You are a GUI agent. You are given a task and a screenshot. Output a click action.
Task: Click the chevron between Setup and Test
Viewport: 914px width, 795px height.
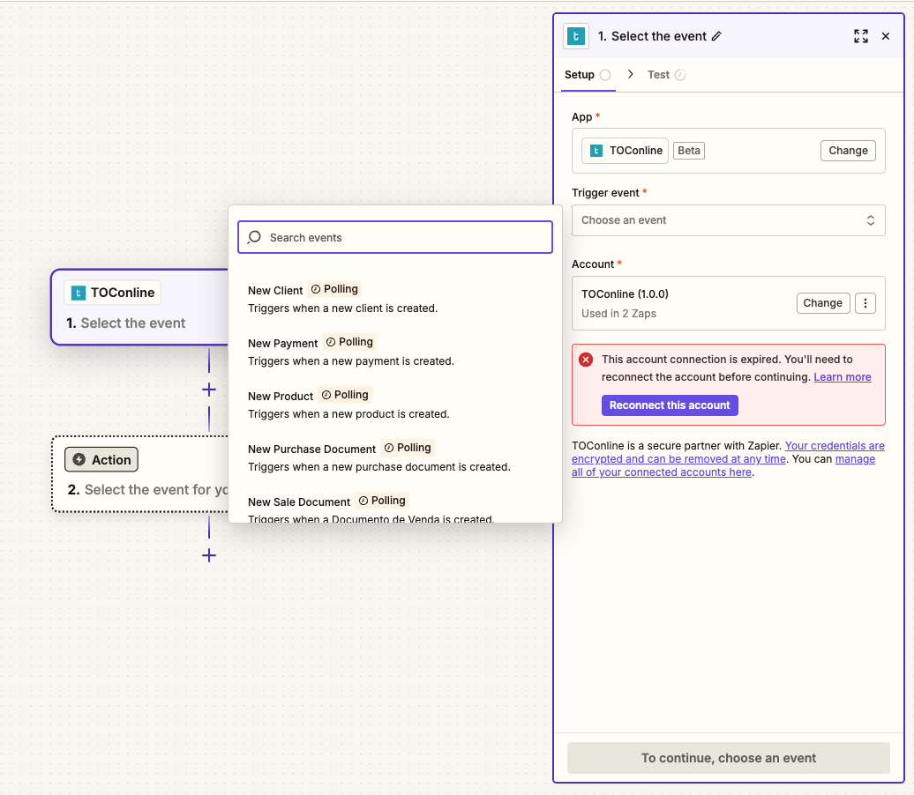point(630,74)
